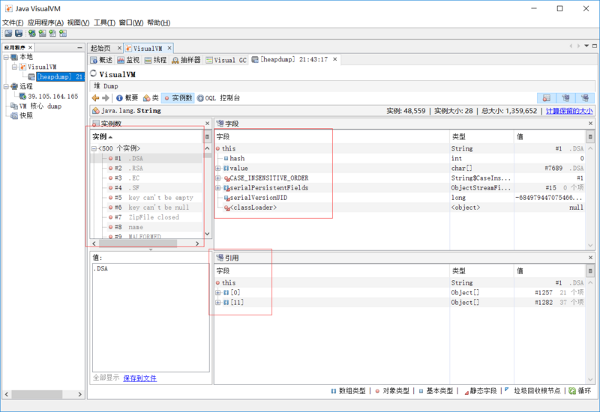Select the 实例数 instances view button
600x412 pixels.
coord(178,98)
